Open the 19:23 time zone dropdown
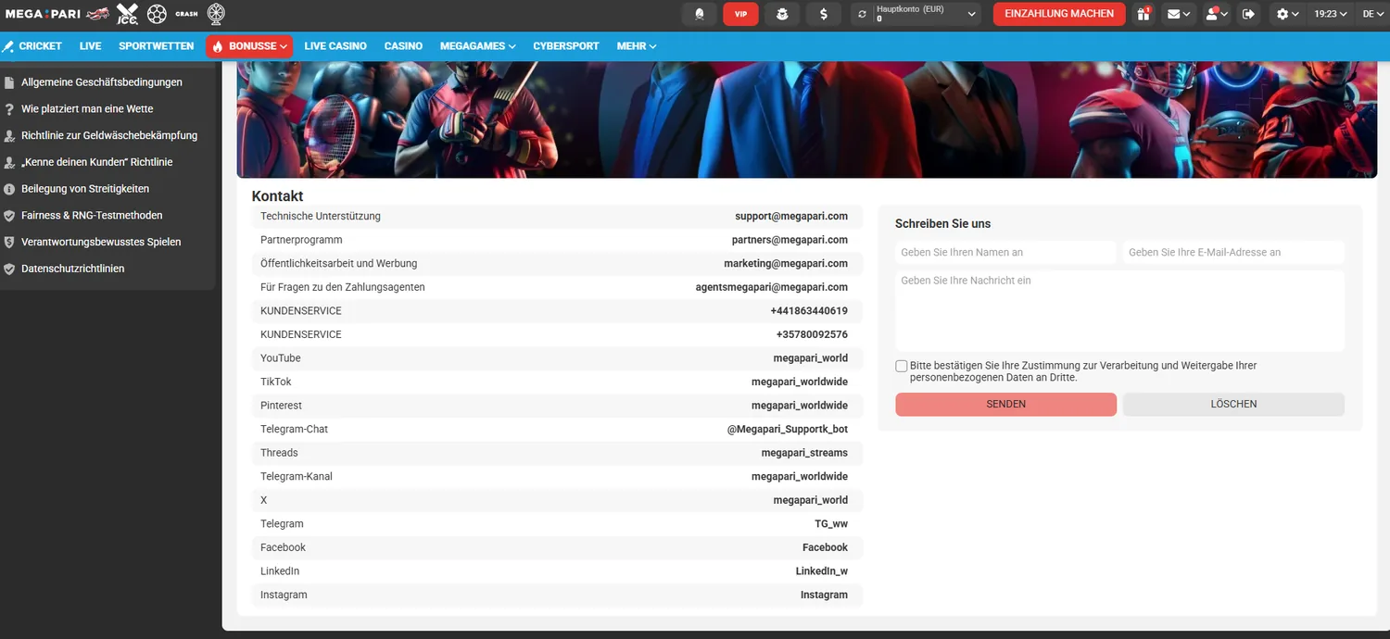The image size is (1390, 639). [x=1331, y=14]
